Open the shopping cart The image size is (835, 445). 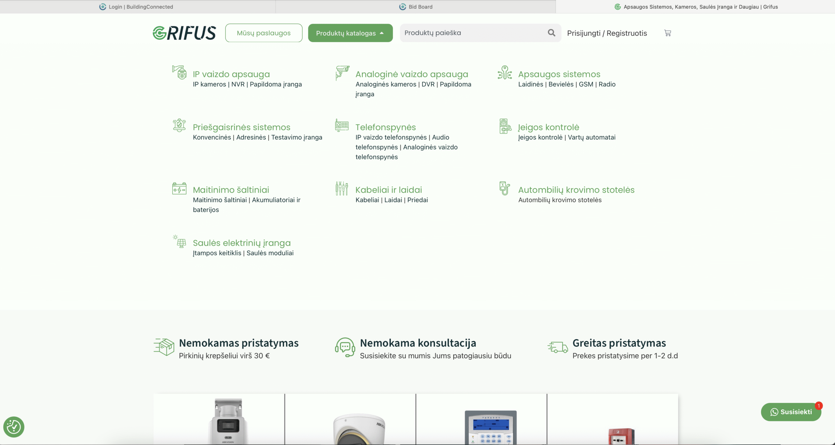(x=667, y=33)
